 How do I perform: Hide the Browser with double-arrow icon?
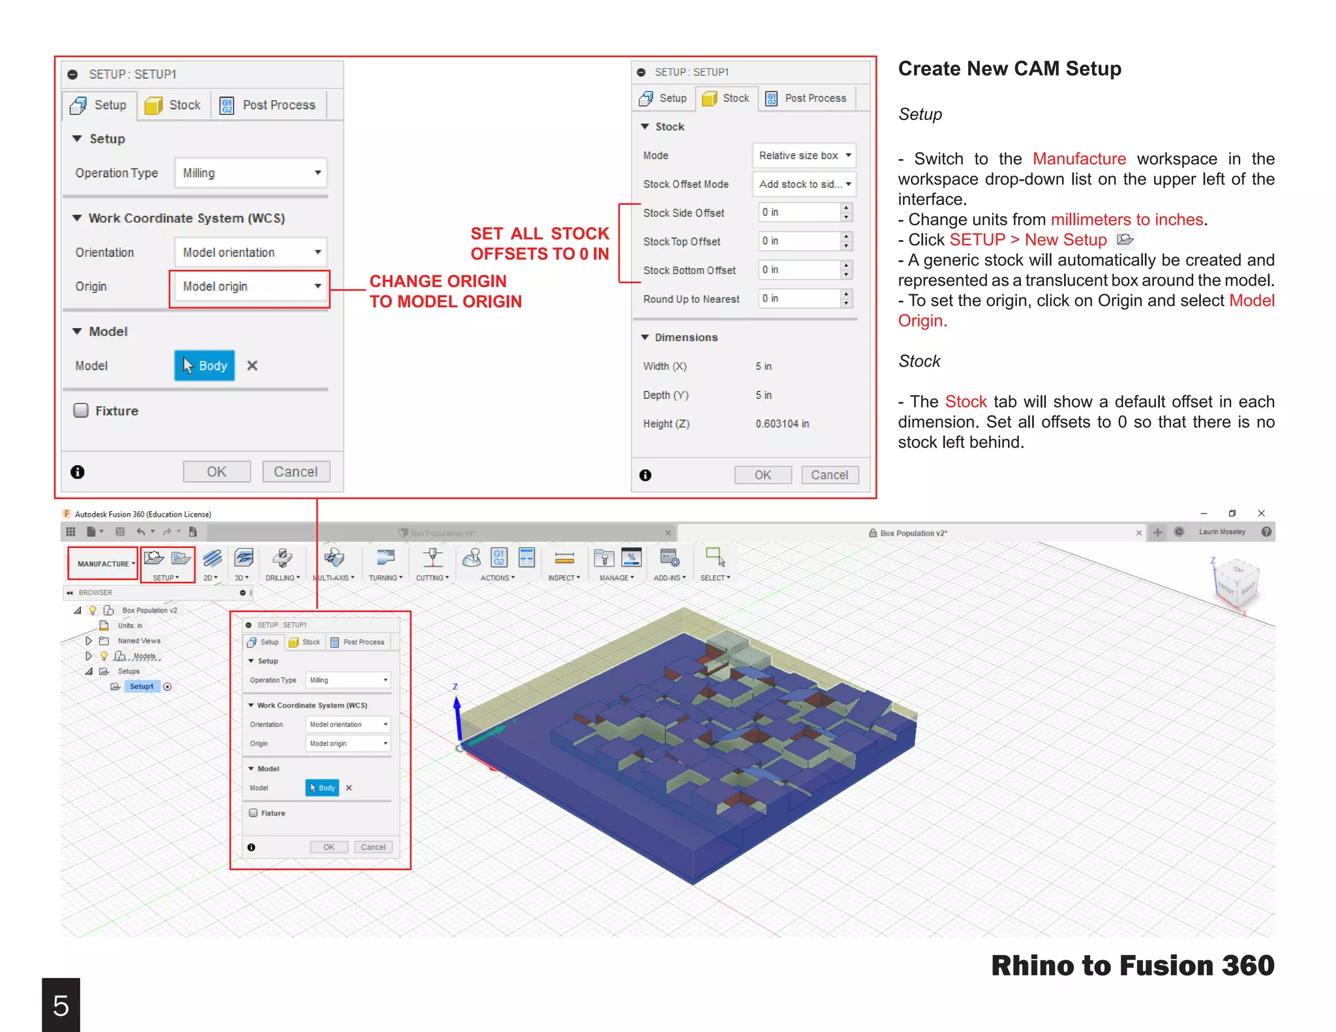click(70, 592)
